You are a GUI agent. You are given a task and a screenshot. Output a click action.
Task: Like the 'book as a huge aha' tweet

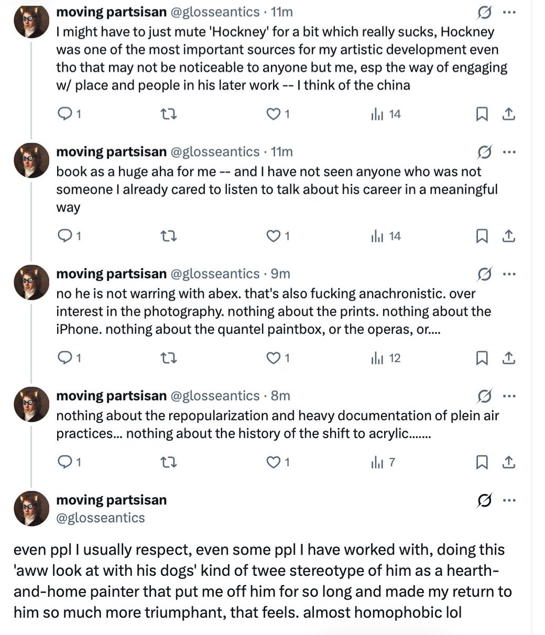click(x=278, y=236)
